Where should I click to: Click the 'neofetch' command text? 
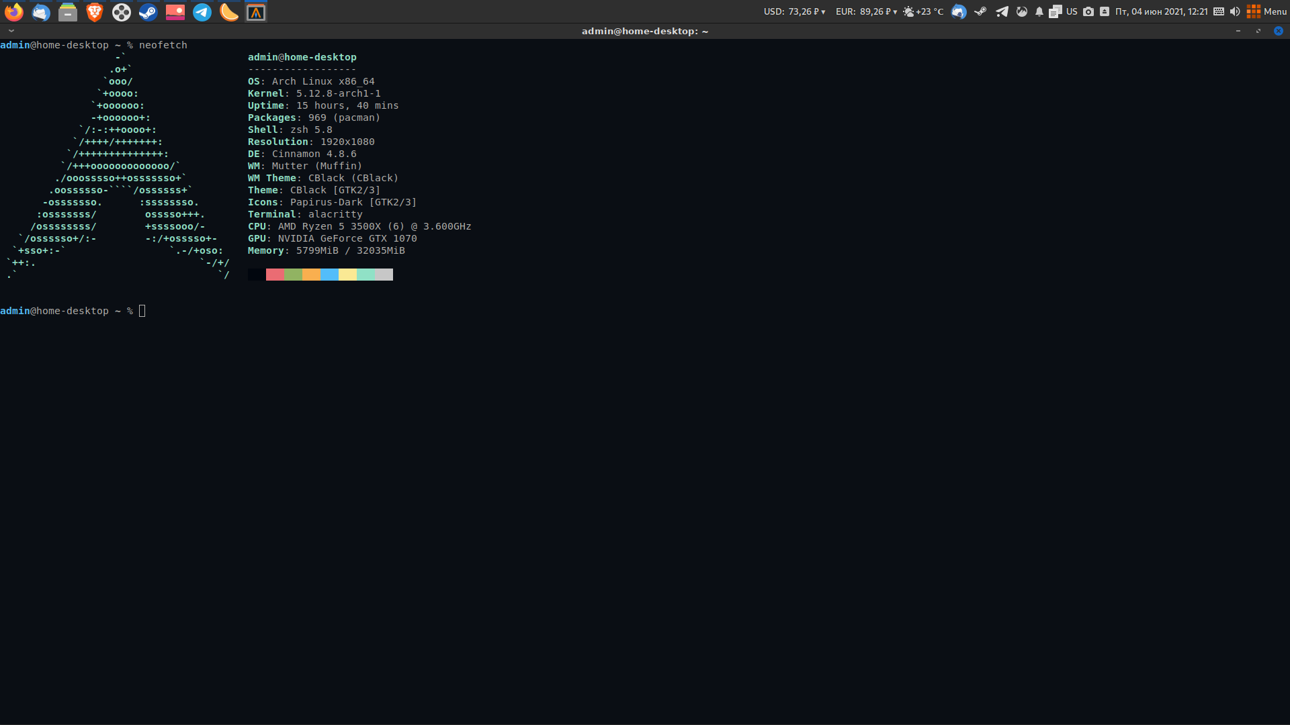point(163,45)
